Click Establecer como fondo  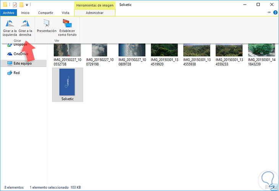click(67, 28)
